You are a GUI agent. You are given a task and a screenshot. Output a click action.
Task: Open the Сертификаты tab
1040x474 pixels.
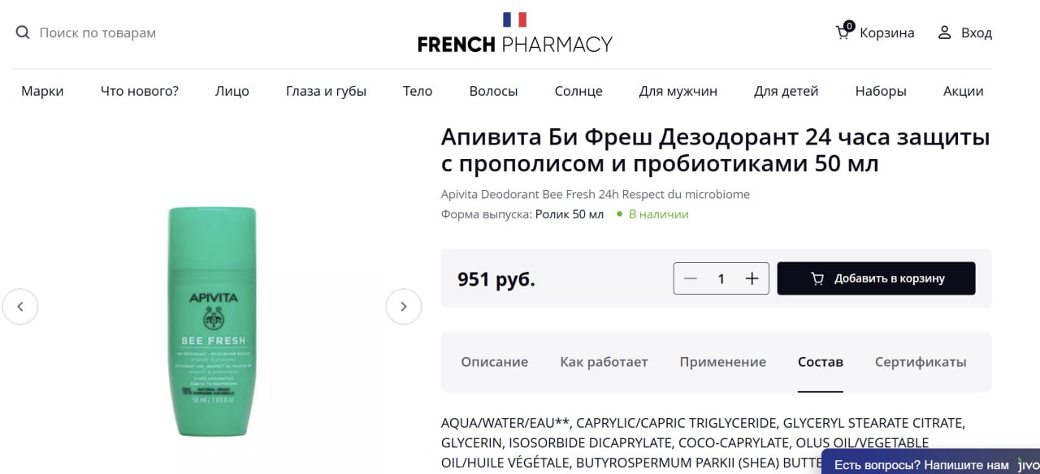(x=921, y=362)
